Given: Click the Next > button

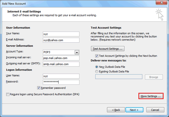Looking at the screenshot, I should [134, 110].
